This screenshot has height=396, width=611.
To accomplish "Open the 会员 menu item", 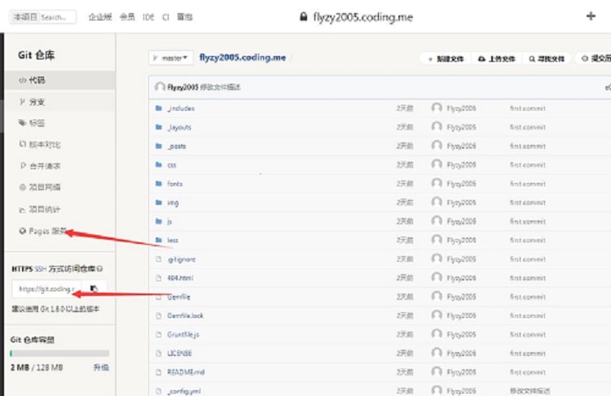I will tap(127, 17).
